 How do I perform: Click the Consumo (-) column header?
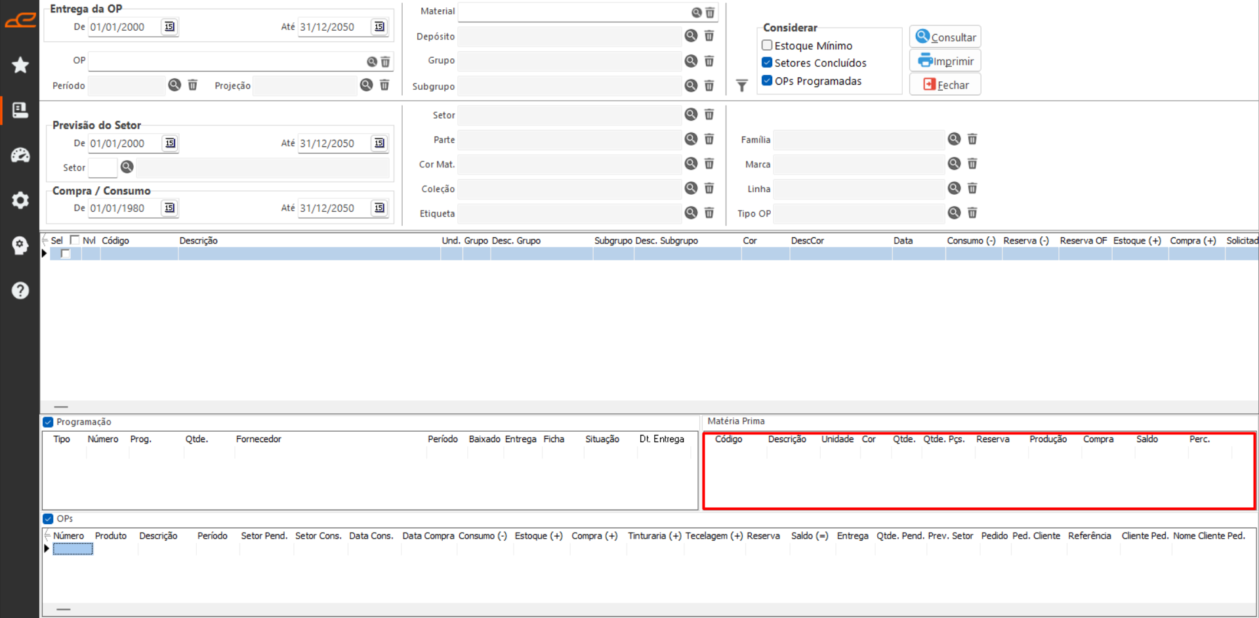coord(971,241)
